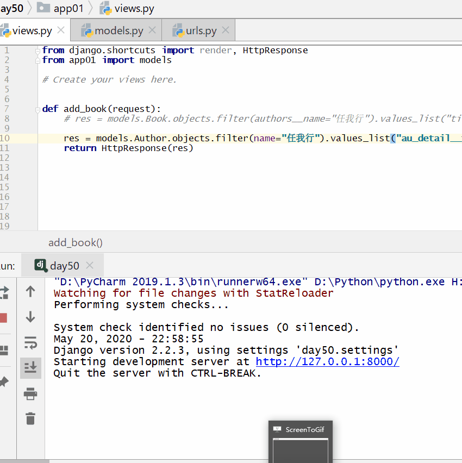Toggle scroll to end of console
This screenshot has width=462, height=463.
(x=30, y=368)
